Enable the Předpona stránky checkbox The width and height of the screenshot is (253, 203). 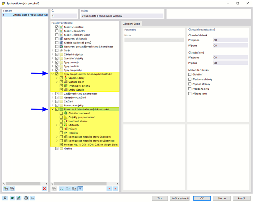pyautogui.click(x=190, y=79)
